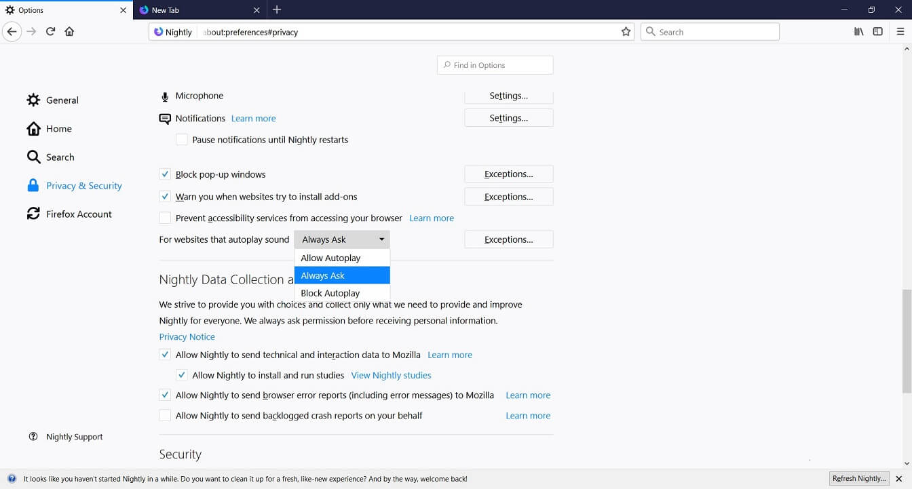Viewport: 912px width, 489px height.
Task: Choose Allow Autoplay option
Action: (342, 258)
